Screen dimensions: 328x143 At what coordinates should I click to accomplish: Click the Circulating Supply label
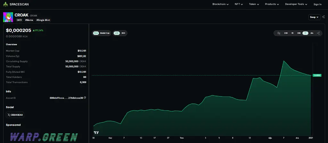pos(17,61)
